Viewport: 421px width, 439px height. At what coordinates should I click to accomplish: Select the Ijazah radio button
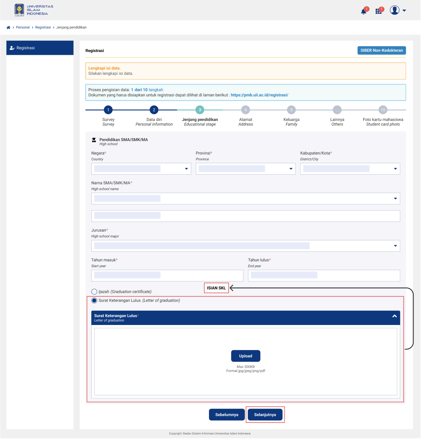94,292
